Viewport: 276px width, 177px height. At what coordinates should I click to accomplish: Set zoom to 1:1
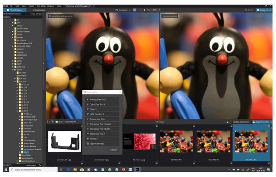149,10
